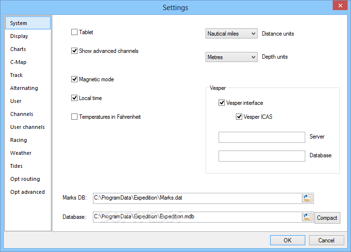
Task: Browse for the Expedition database file
Action: point(307,217)
